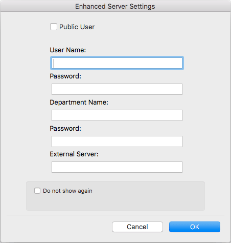Select the Password field below Department Name
Screen dimensions: 231x243
pyautogui.click(x=117, y=141)
